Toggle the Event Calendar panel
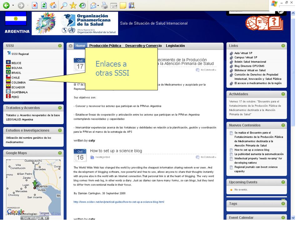300x225 pixels. pos(283,218)
